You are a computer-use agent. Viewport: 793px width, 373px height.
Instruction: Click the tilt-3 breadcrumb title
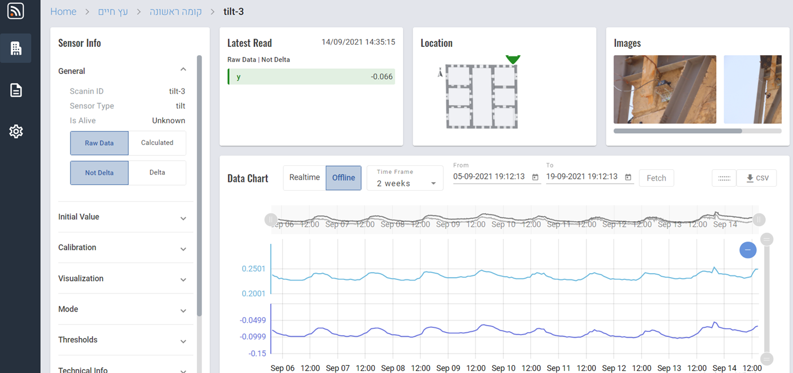[x=234, y=12]
